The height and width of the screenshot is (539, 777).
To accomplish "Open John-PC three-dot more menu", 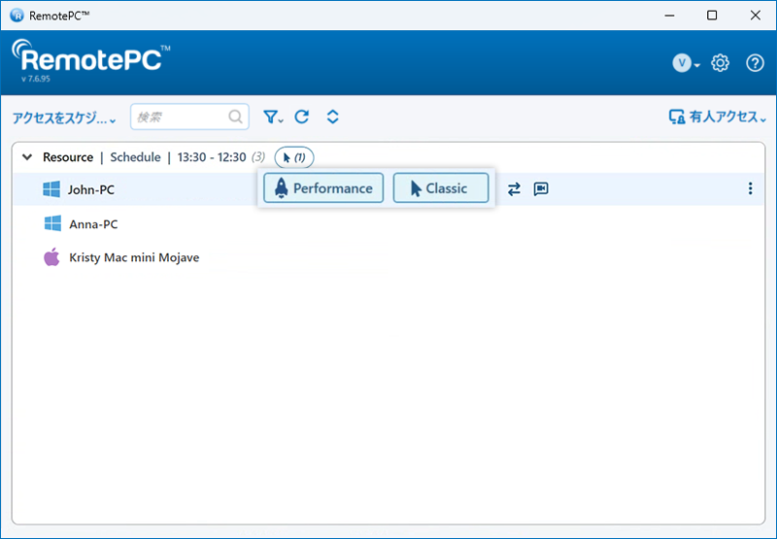I will [x=750, y=188].
